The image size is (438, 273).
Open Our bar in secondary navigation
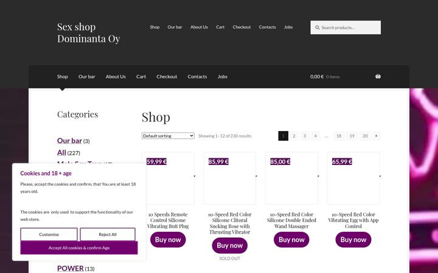point(86,76)
